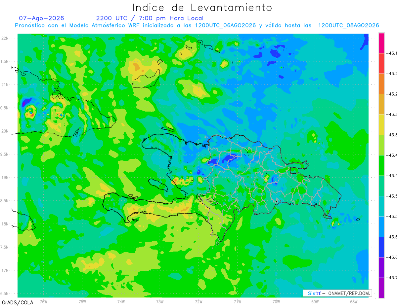Click the '74W' longitude label
397x306 pixels.
(121, 301)
